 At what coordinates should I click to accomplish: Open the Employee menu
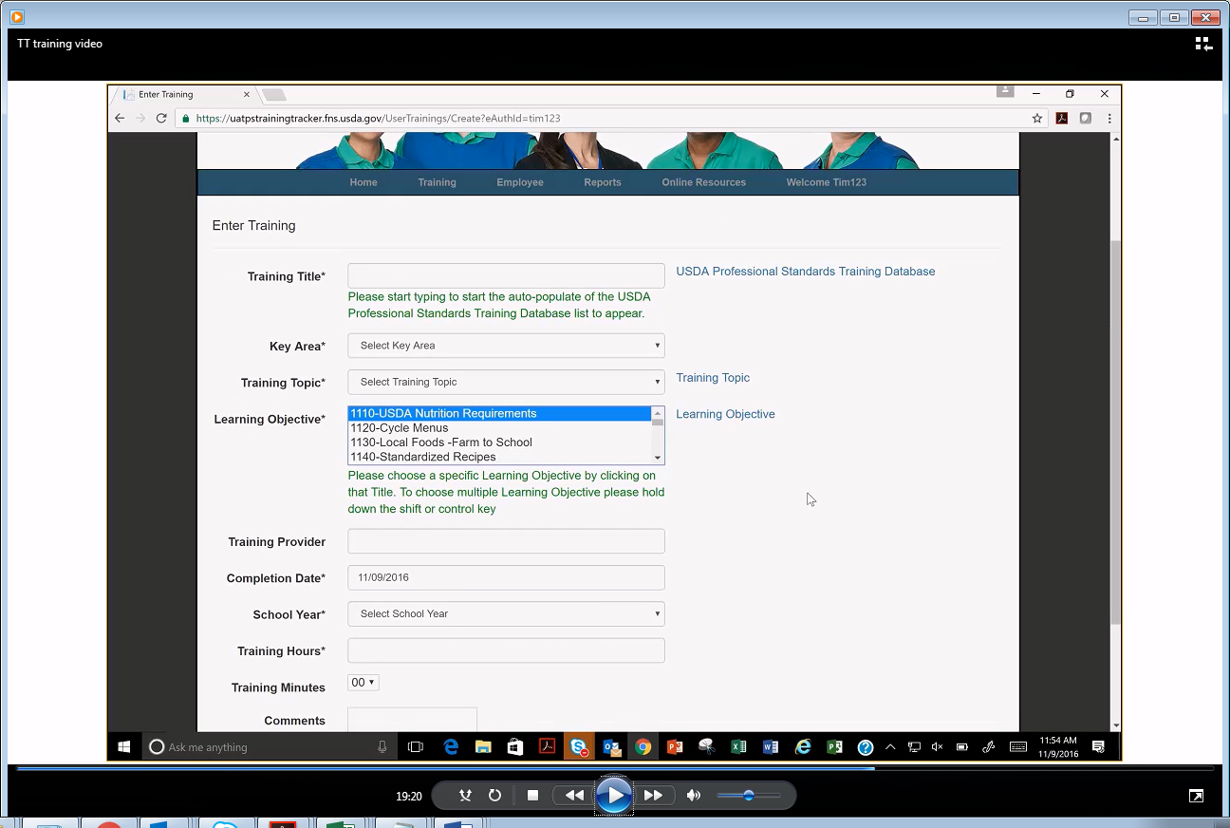click(520, 182)
